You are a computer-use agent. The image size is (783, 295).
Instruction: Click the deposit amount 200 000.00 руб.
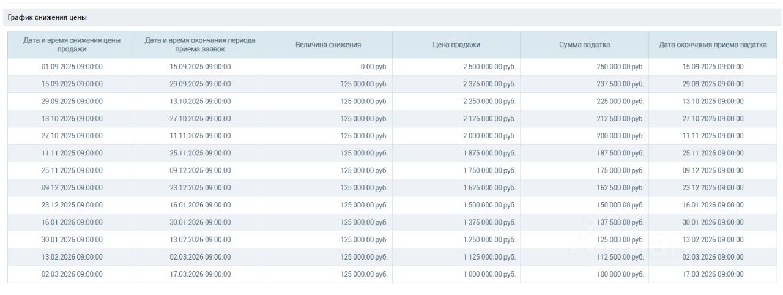coord(620,136)
